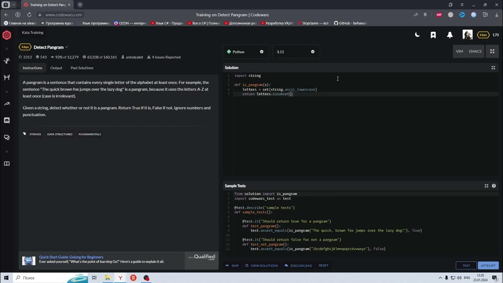Switch to the Output tab
Image resolution: width=503 pixels, height=283 pixels.
[56, 68]
